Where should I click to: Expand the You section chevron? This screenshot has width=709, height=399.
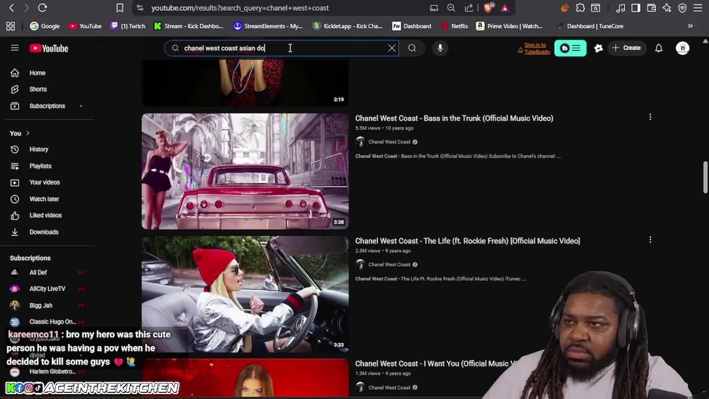click(28, 133)
